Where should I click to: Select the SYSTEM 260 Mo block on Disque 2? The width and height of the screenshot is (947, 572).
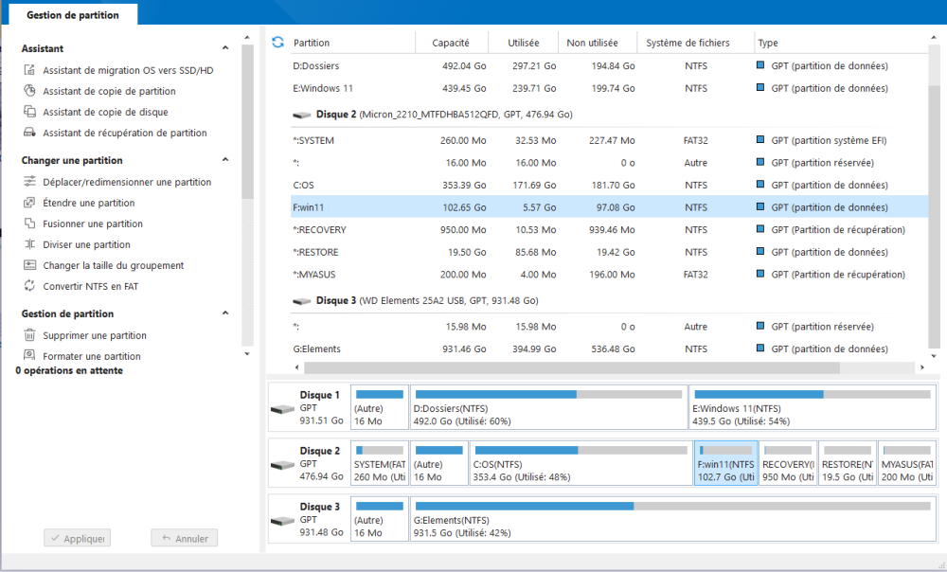click(380, 463)
